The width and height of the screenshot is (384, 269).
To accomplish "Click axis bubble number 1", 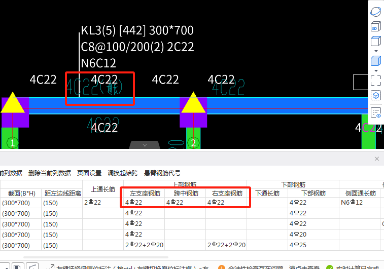I will tap(13, 143).
